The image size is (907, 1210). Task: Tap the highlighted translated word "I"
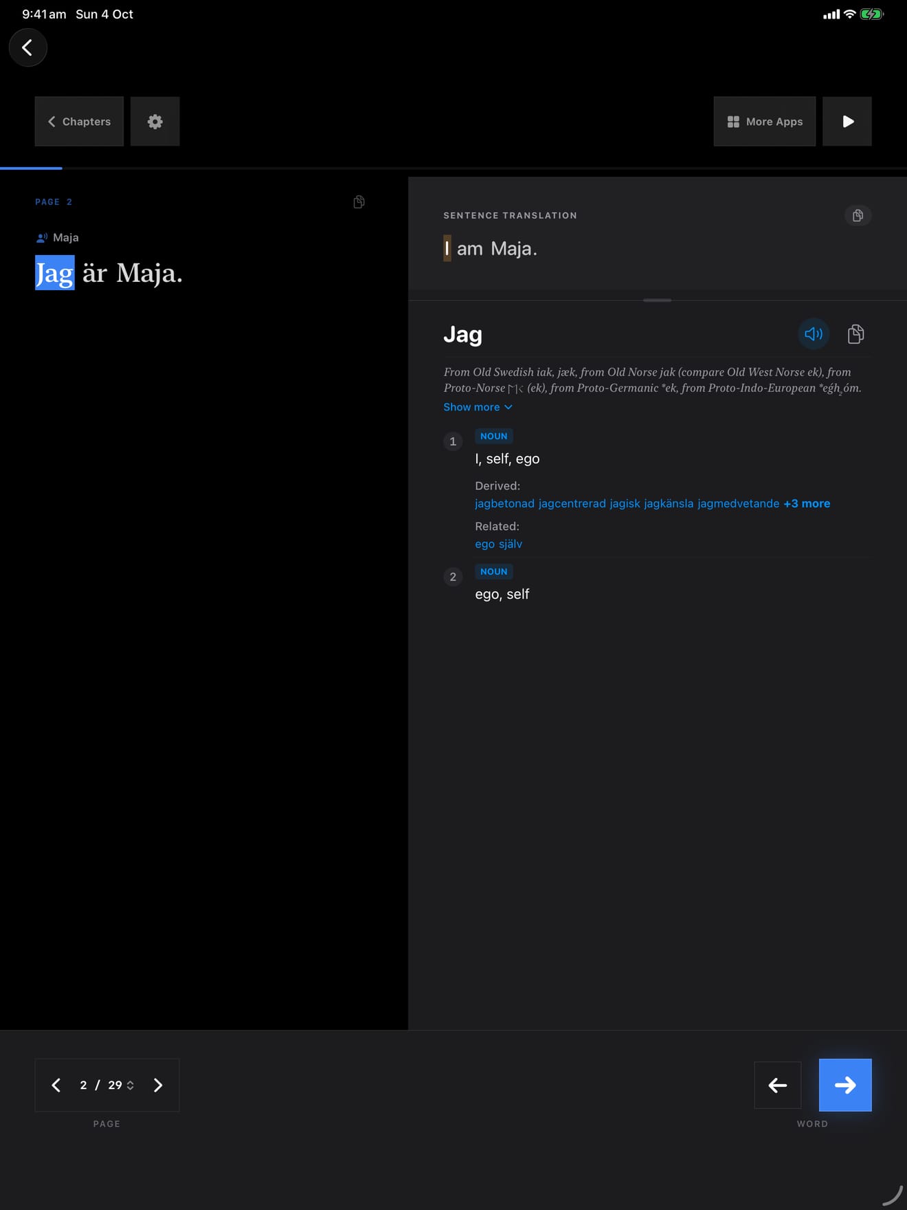[447, 248]
